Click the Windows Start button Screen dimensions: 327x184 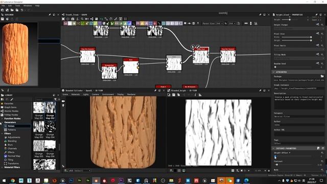pos(4,180)
